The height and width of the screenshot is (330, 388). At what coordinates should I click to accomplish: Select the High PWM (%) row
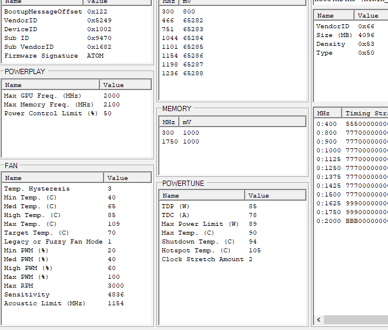(x=77, y=268)
